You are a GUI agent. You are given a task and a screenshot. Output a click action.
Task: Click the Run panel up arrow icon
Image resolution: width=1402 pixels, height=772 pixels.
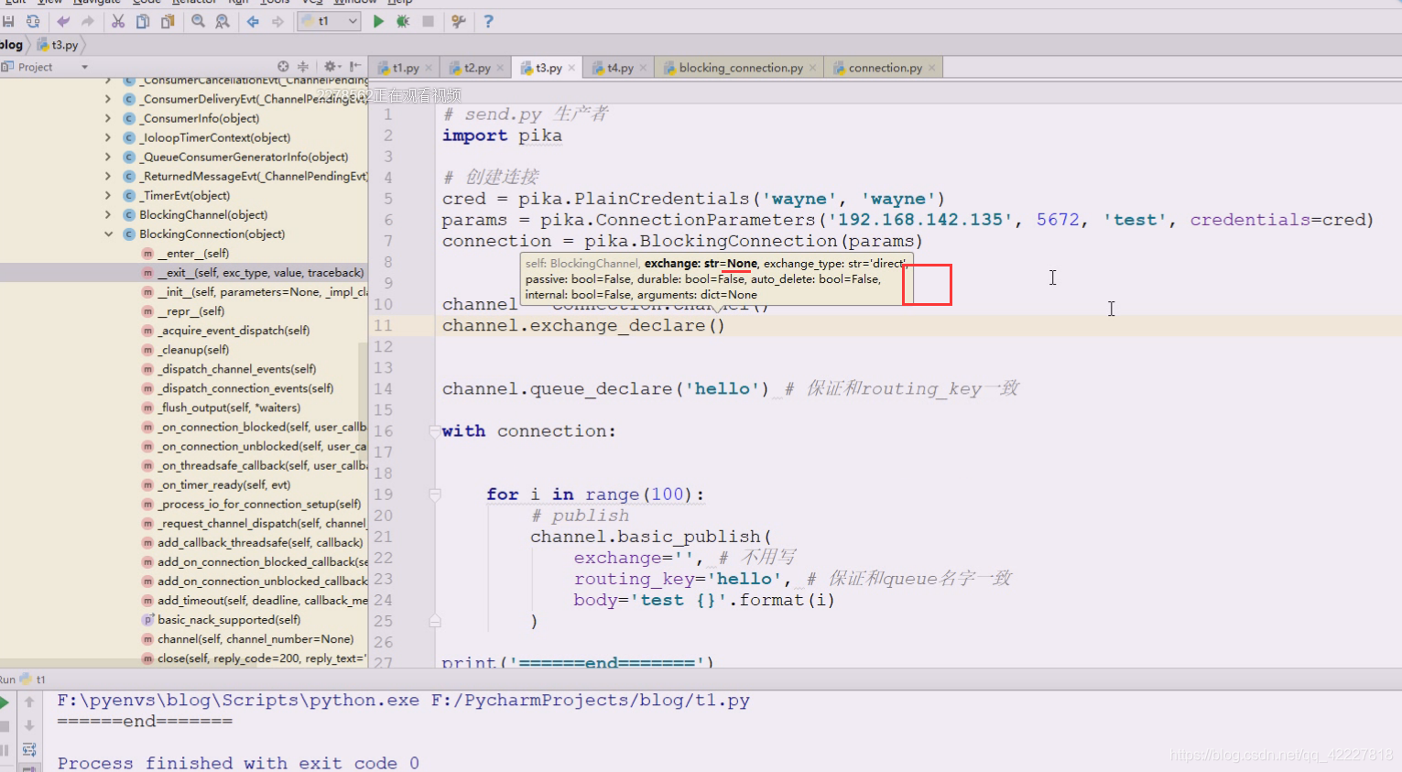pyautogui.click(x=29, y=702)
